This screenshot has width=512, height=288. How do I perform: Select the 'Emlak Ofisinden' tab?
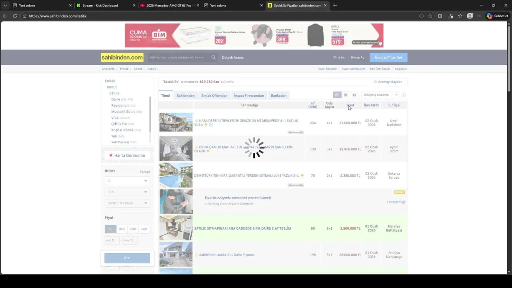pos(214,96)
